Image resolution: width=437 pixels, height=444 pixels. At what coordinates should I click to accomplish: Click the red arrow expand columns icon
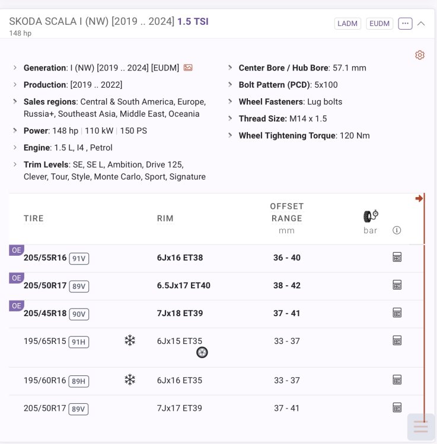[419, 198]
